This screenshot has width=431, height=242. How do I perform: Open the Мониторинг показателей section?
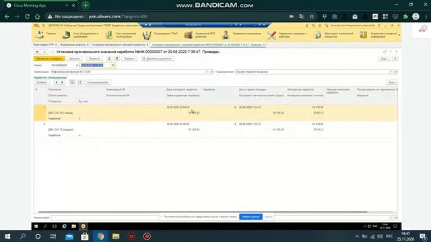(333, 35)
